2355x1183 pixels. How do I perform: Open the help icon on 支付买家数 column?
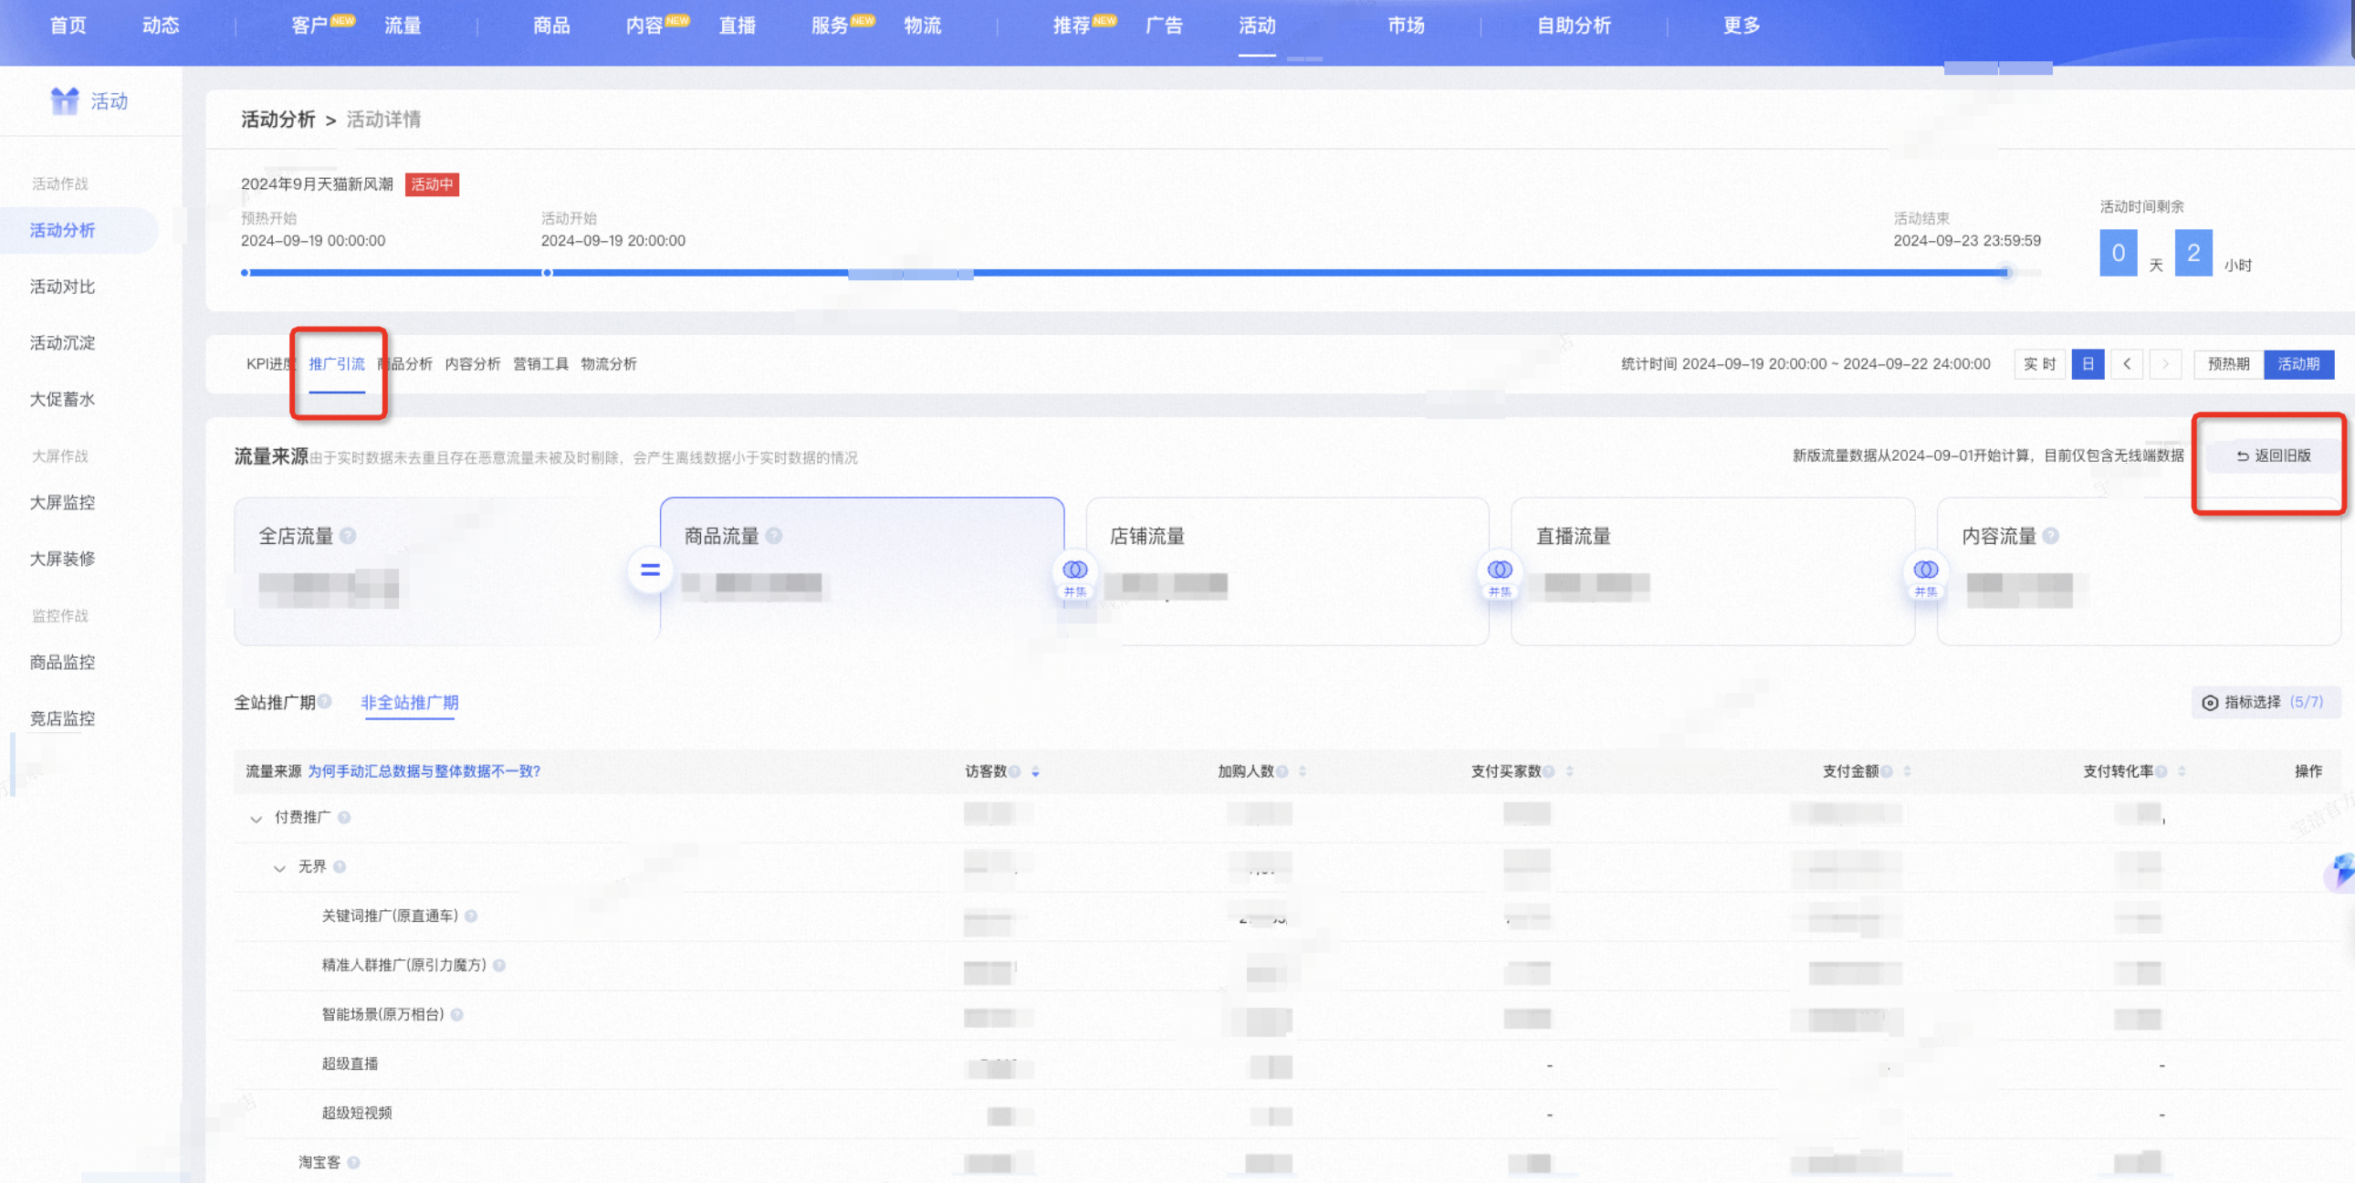point(1549,771)
